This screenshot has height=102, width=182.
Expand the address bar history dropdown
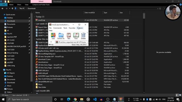point(158,8)
